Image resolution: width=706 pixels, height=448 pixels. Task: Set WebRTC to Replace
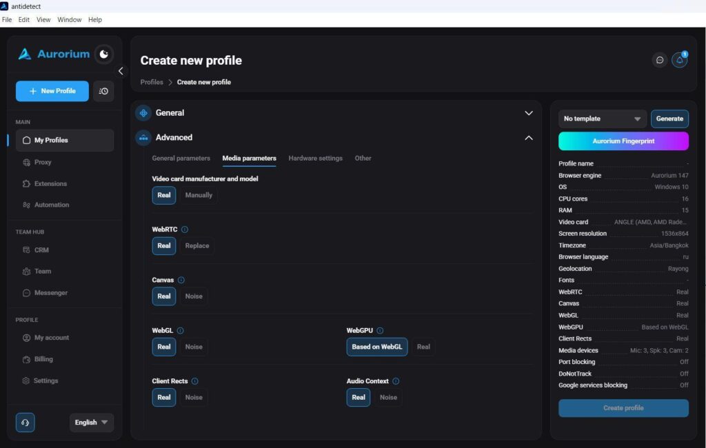point(197,246)
